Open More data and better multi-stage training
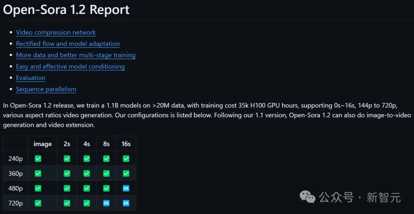This screenshot has height=214, width=414. 76,55
